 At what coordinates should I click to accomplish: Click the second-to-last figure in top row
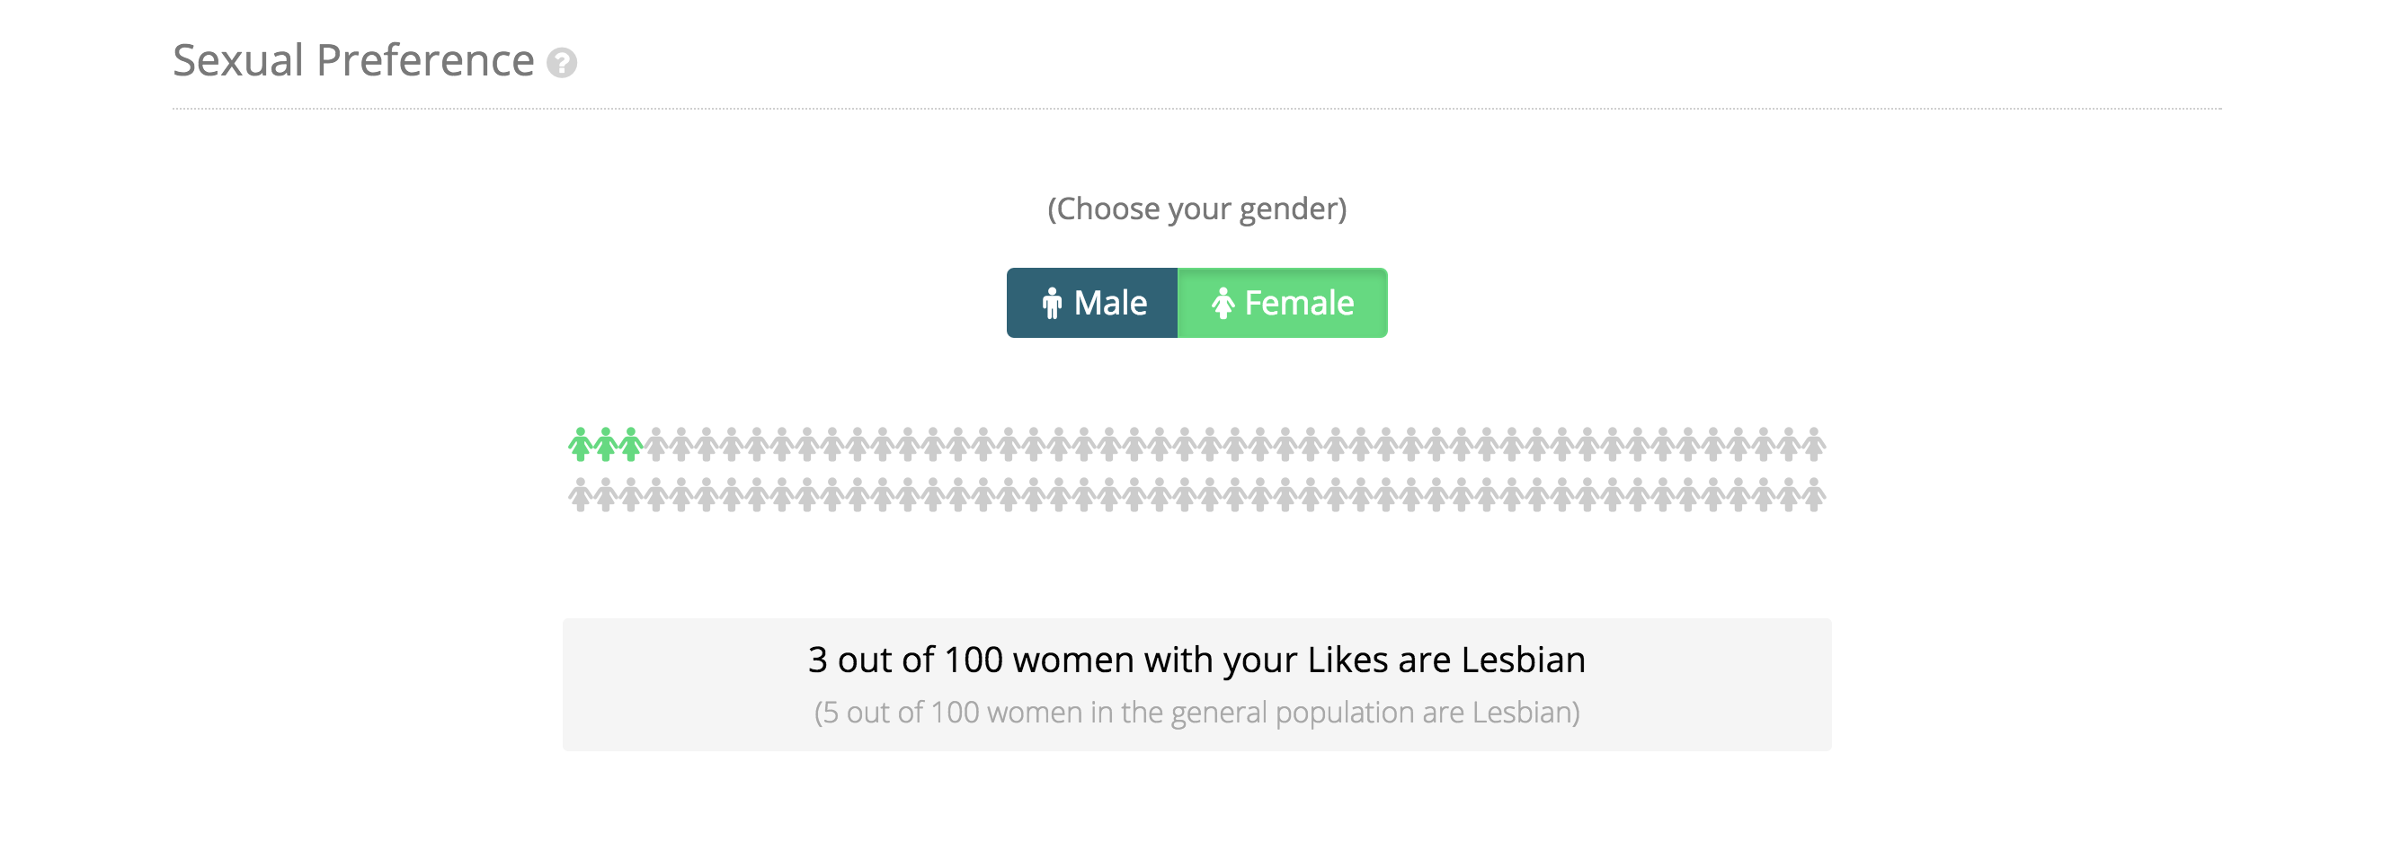coord(1789,444)
